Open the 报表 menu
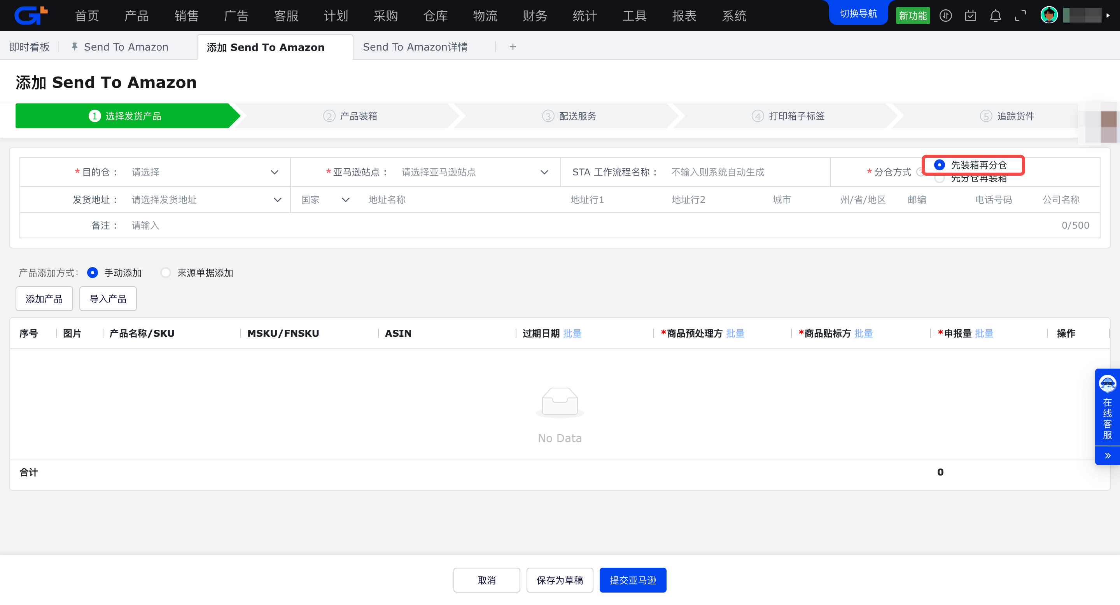 coord(684,16)
